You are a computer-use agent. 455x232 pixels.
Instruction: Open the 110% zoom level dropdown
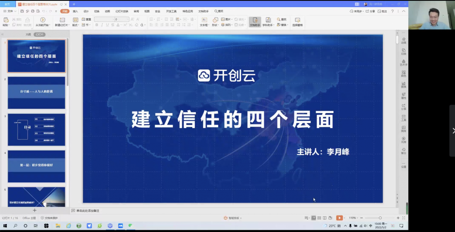(x=353, y=218)
